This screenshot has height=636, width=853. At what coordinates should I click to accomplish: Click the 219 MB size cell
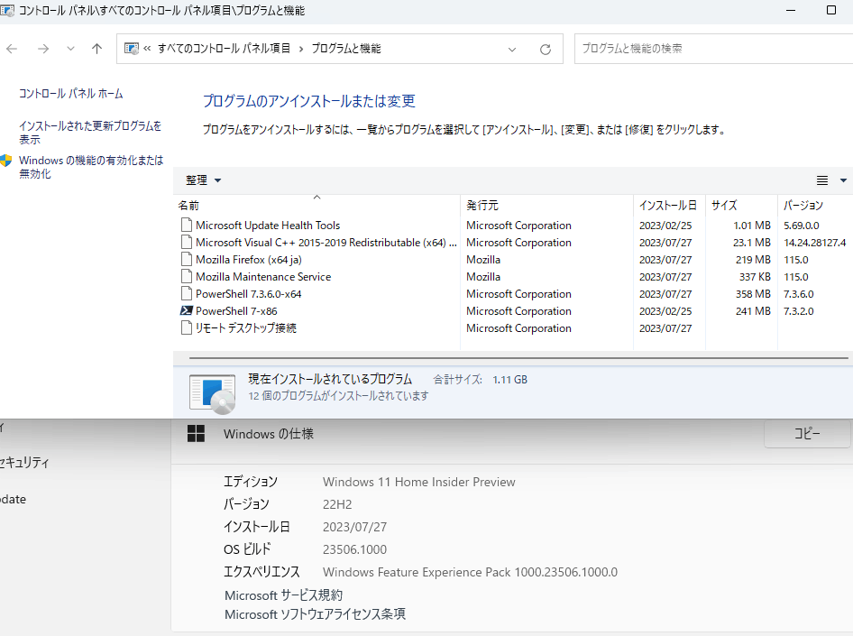pos(753,260)
